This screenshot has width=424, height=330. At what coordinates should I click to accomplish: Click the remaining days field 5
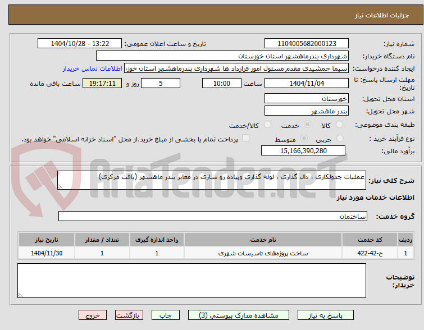[x=161, y=83]
